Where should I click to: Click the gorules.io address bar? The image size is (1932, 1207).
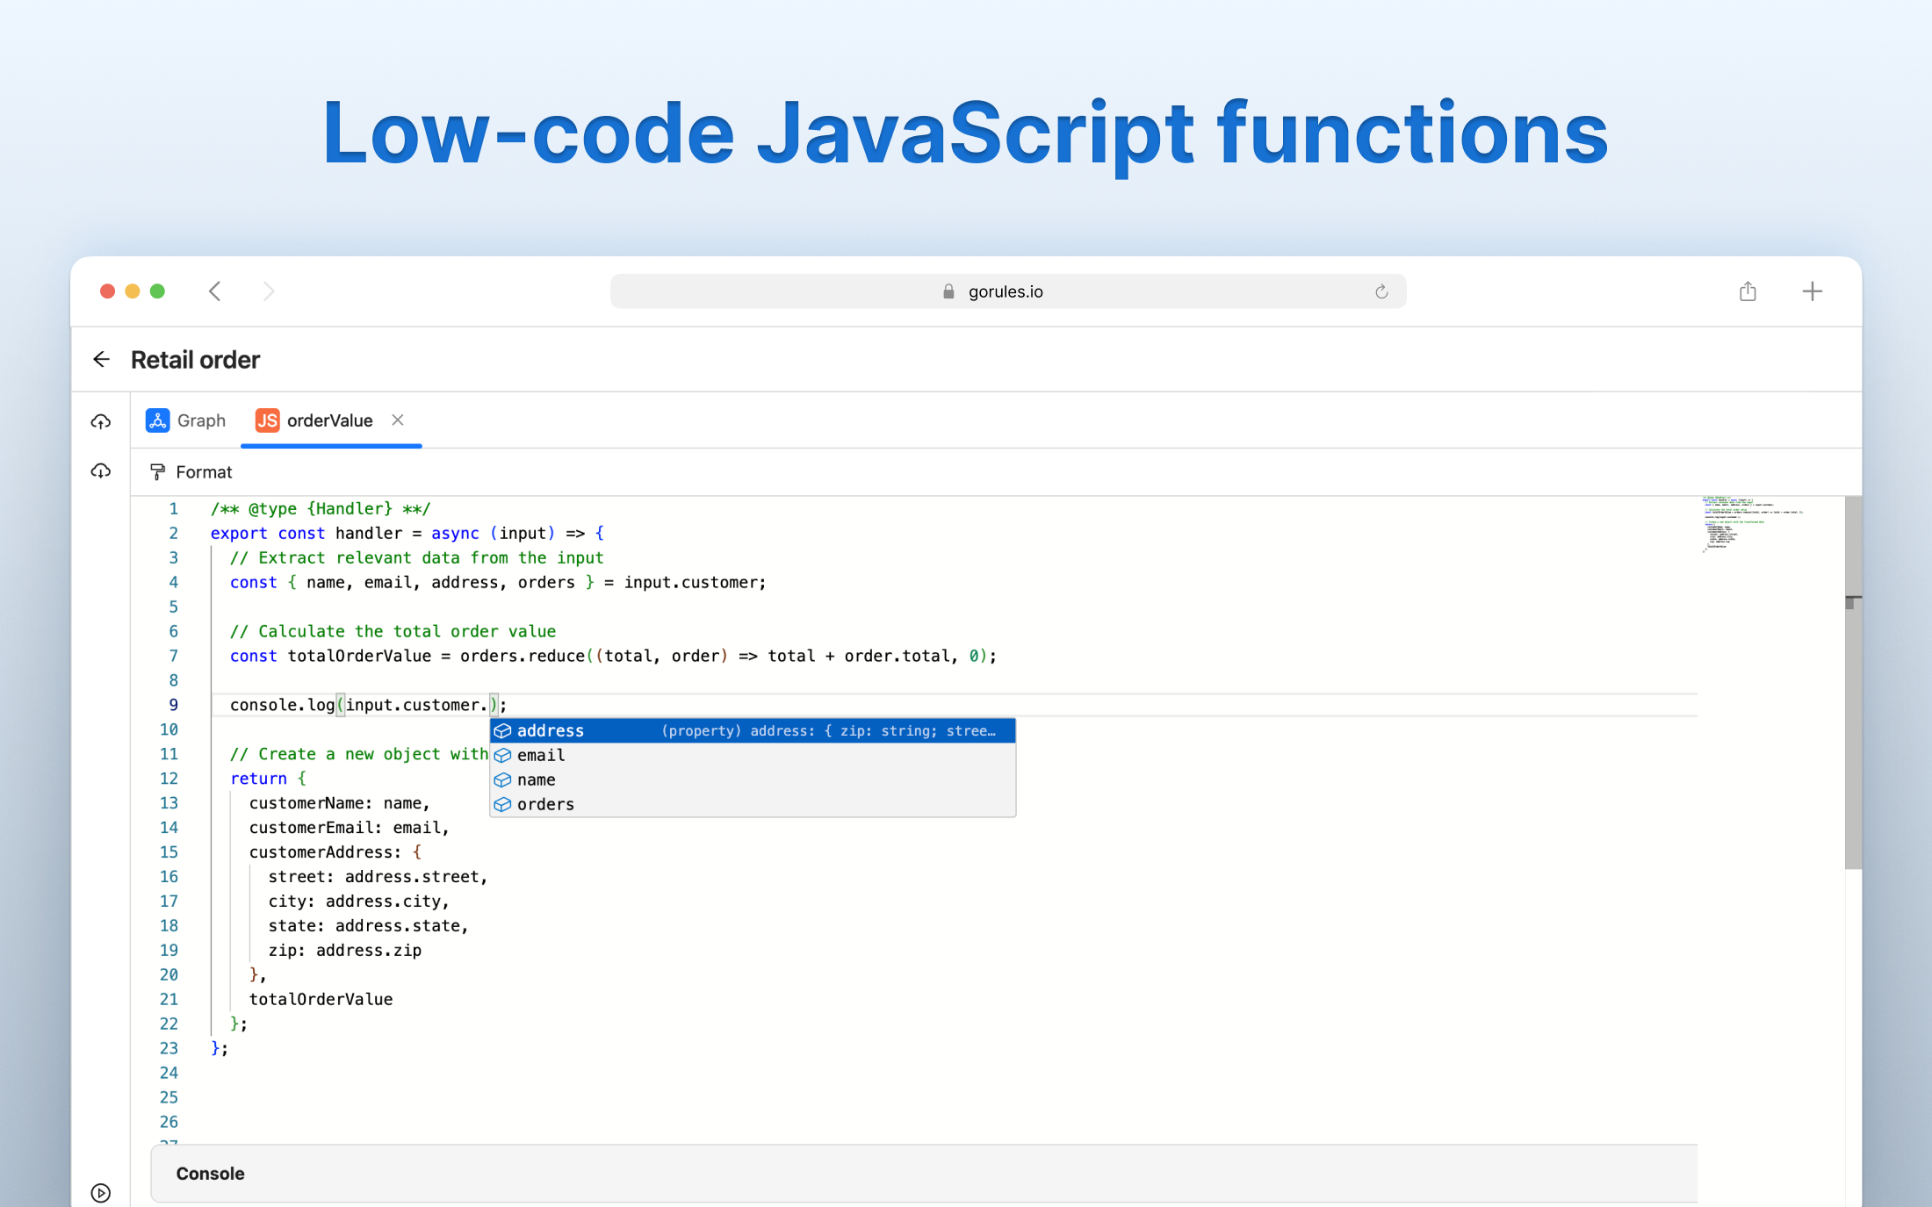point(1006,291)
